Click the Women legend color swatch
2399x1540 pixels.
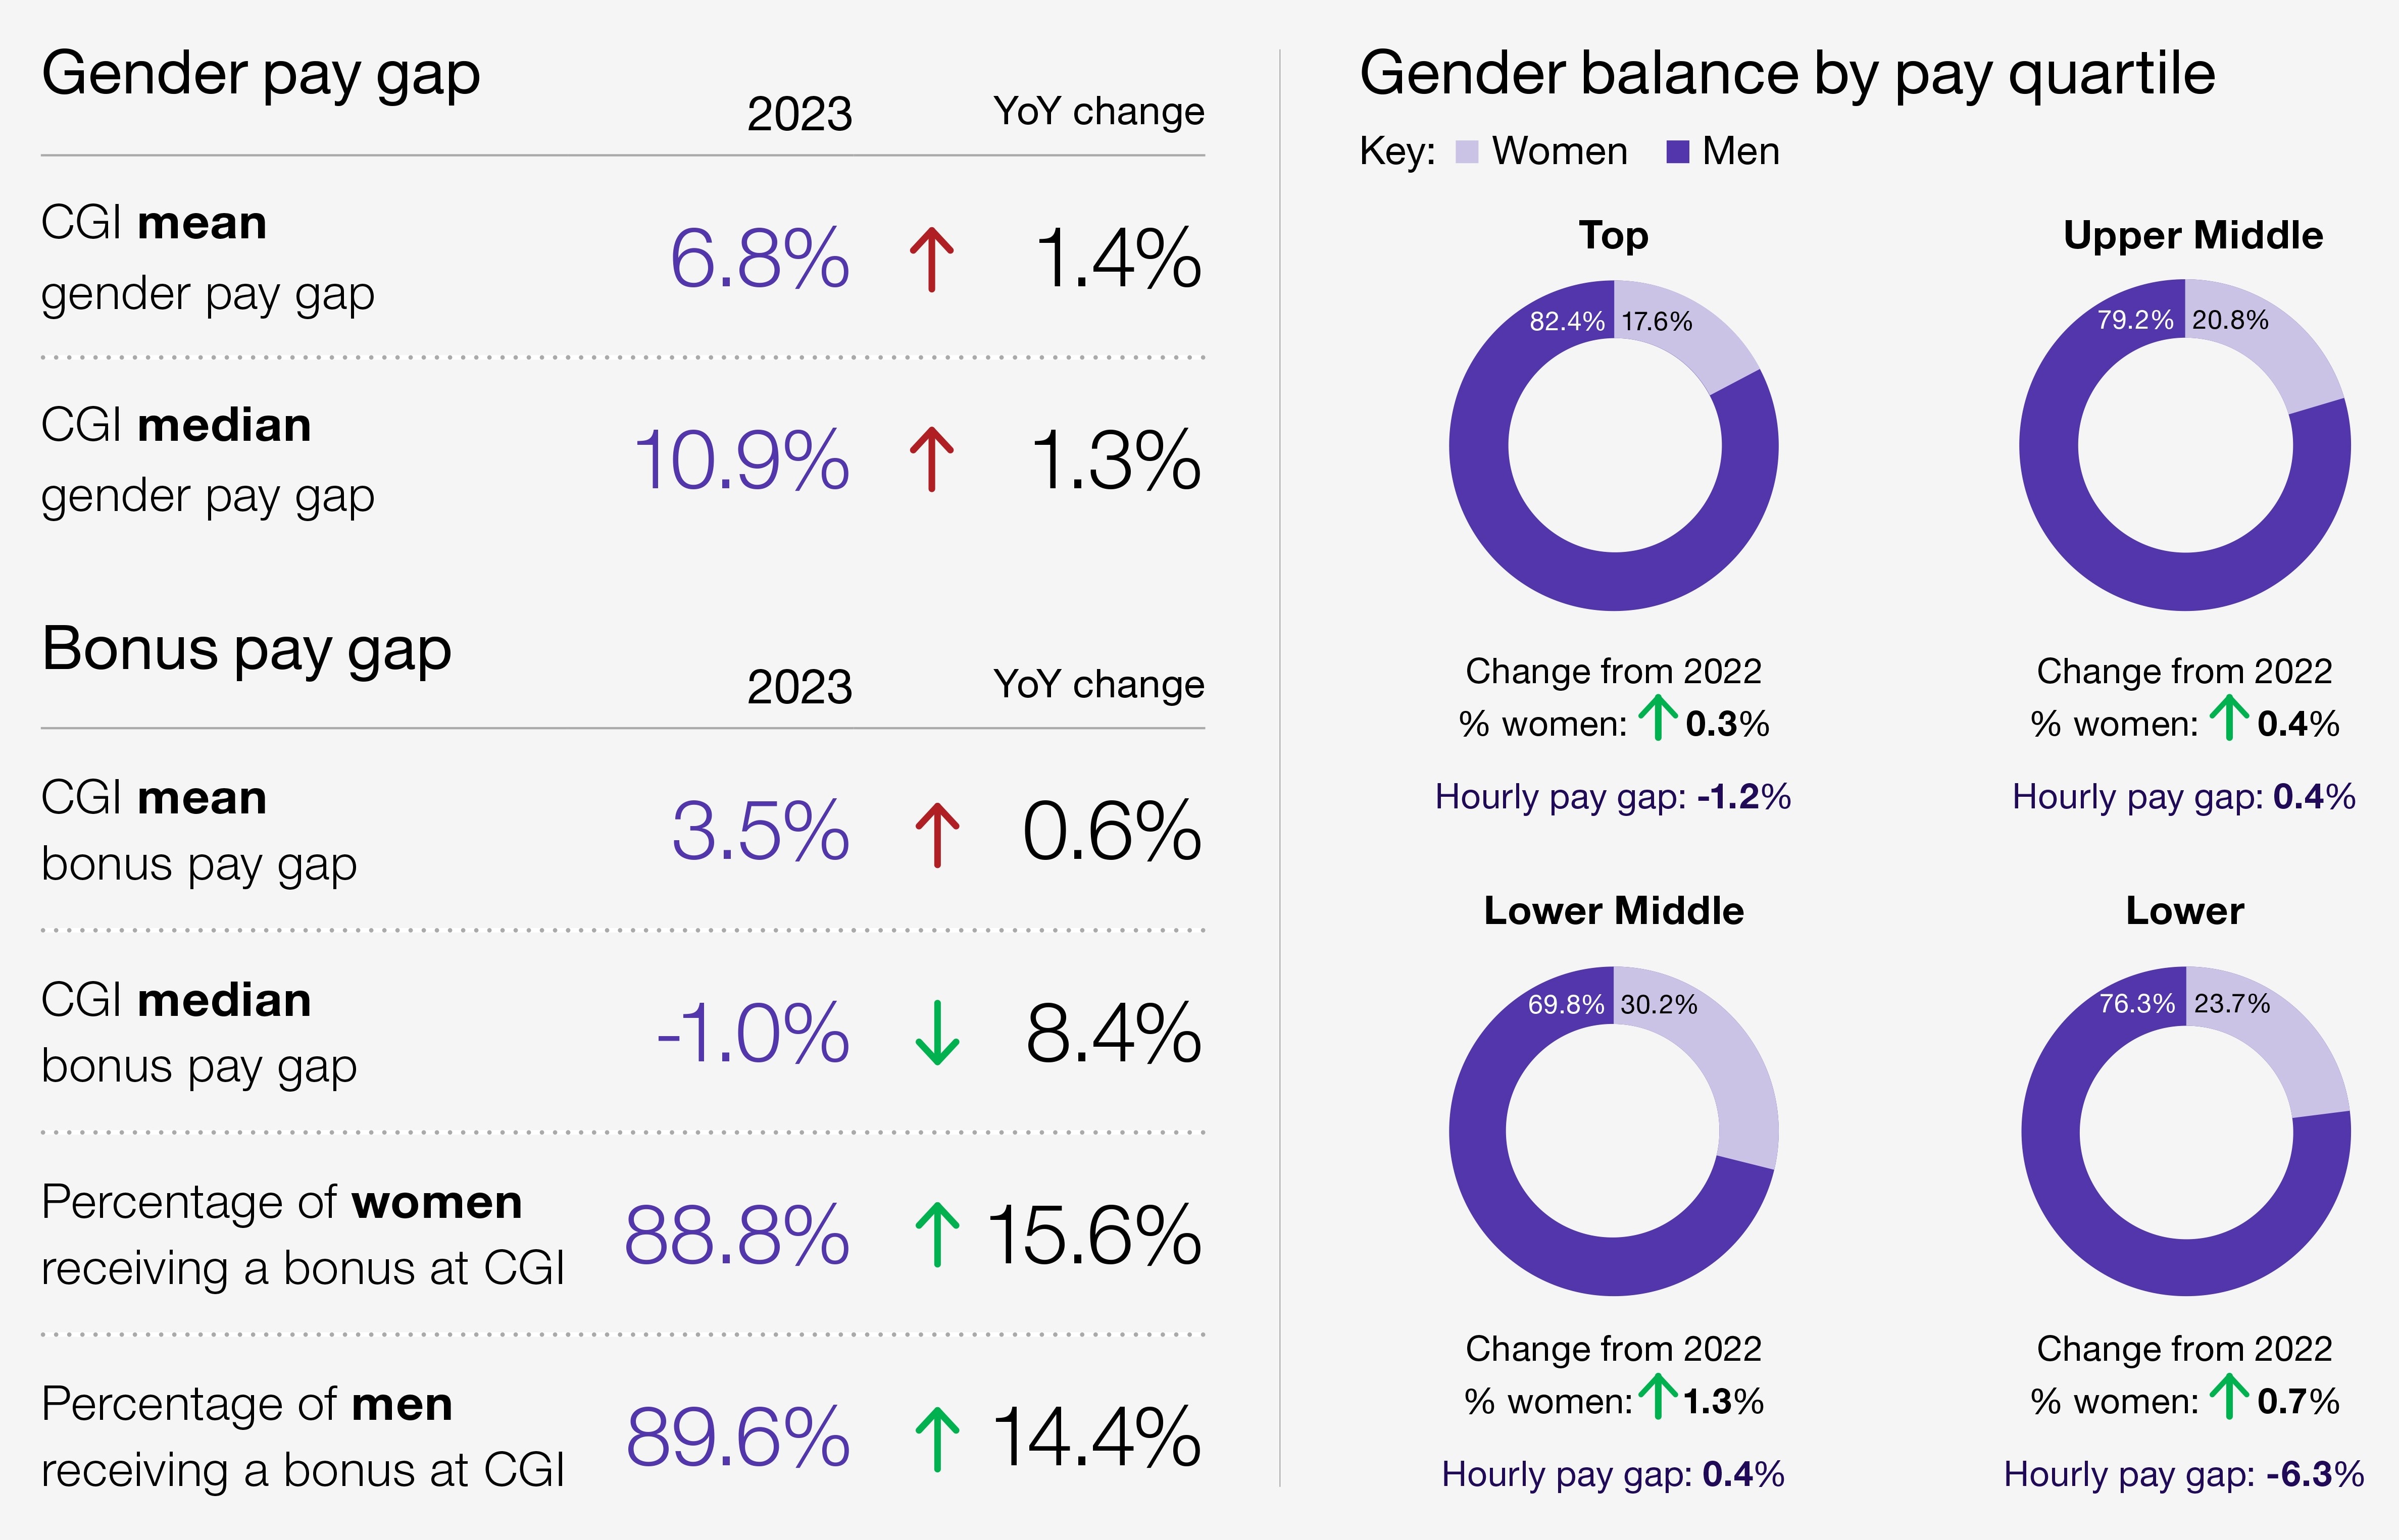pyautogui.click(x=1466, y=152)
